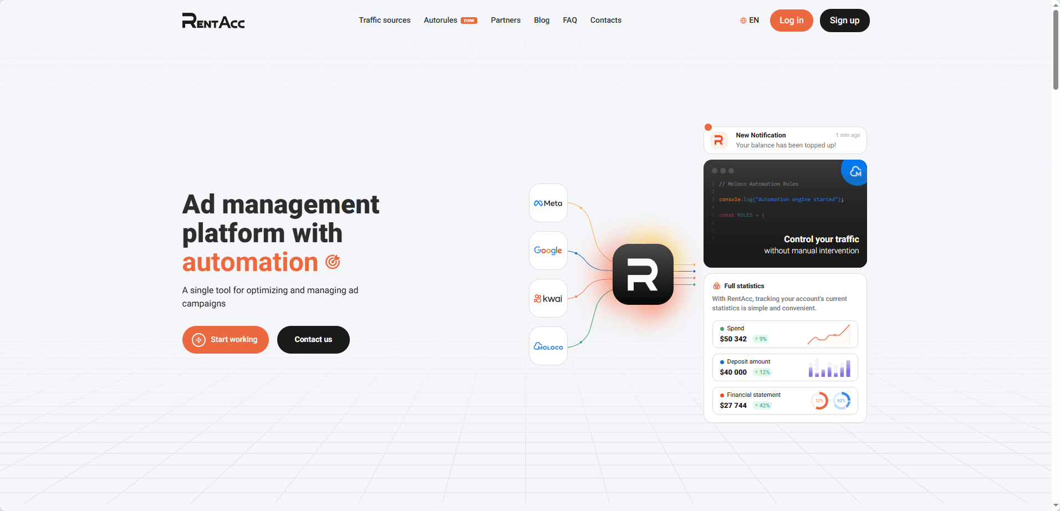Click the Full statistics heading
1060x511 pixels.
tap(744, 286)
